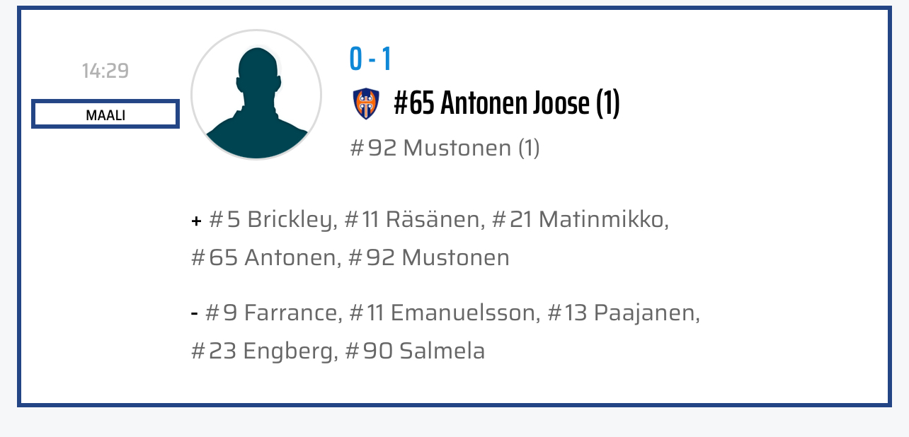Select #11 Emanuelsson in minus players
Image resolution: width=909 pixels, height=437 pixels.
pyautogui.click(x=445, y=313)
